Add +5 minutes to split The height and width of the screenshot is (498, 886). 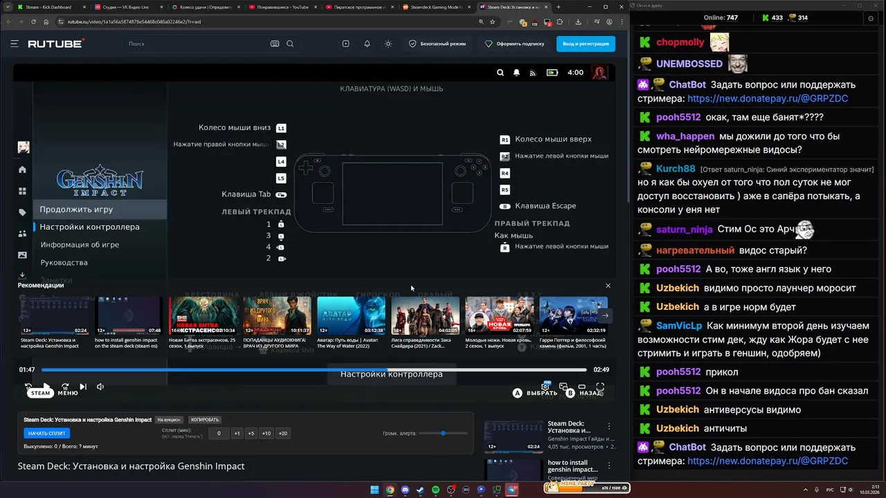click(x=251, y=433)
